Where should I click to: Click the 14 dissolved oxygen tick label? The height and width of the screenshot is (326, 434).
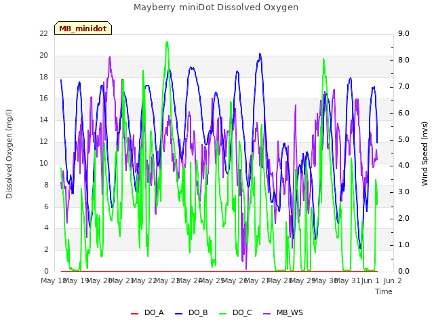pyautogui.click(x=43, y=120)
